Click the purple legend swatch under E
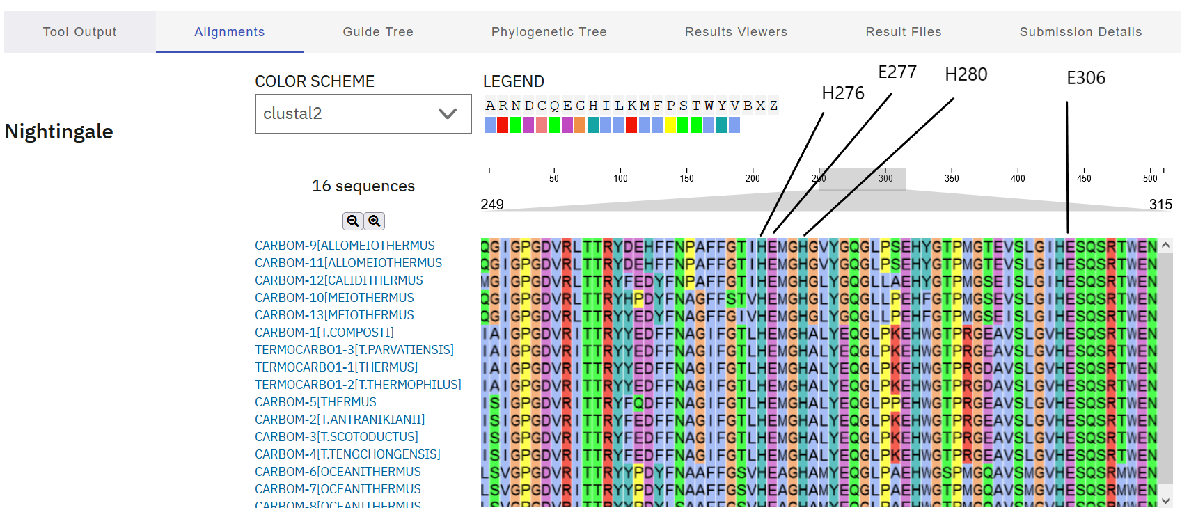 pos(567,125)
